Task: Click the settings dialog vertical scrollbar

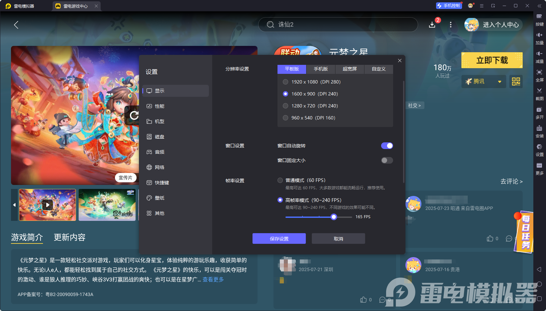Action: tap(404, 131)
